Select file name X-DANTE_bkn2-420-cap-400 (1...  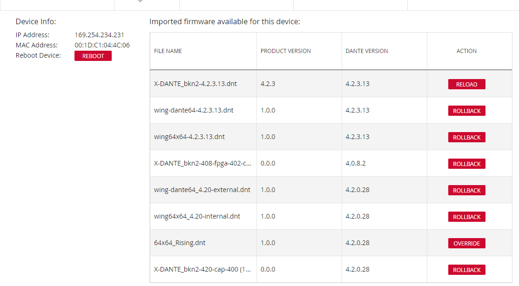tap(202, 269)
